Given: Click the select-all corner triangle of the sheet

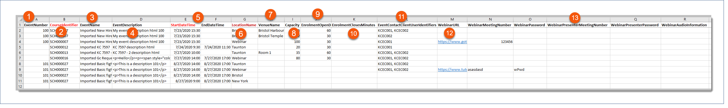Looking at the screenshot, I should (x=21, y=19).
